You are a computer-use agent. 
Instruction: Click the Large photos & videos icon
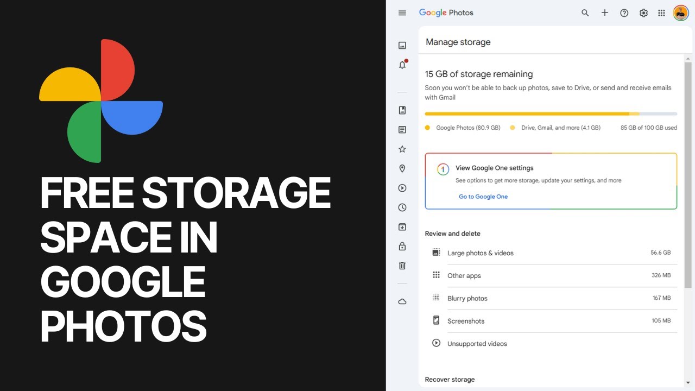click(436, 253)
